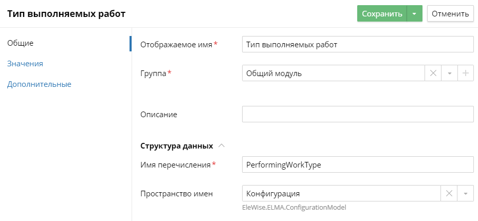
Task: Select the Общие tab in sidebar
Action: tap(21, 43)
